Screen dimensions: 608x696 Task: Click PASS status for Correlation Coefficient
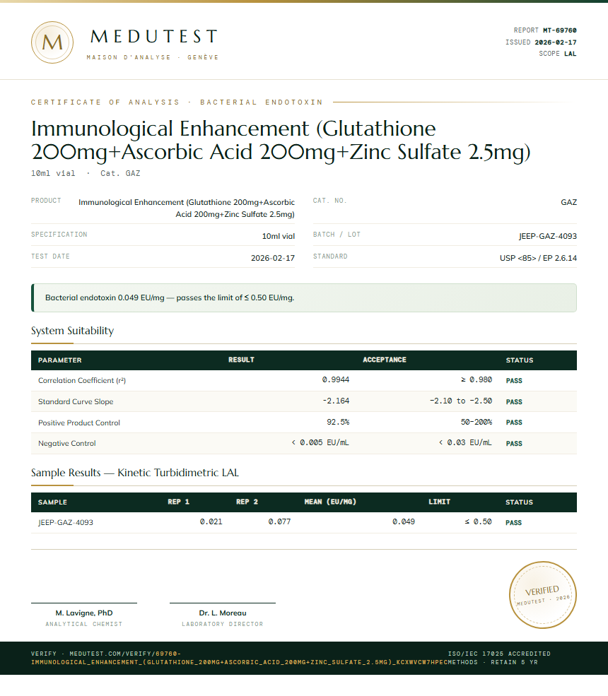point(514,380)
